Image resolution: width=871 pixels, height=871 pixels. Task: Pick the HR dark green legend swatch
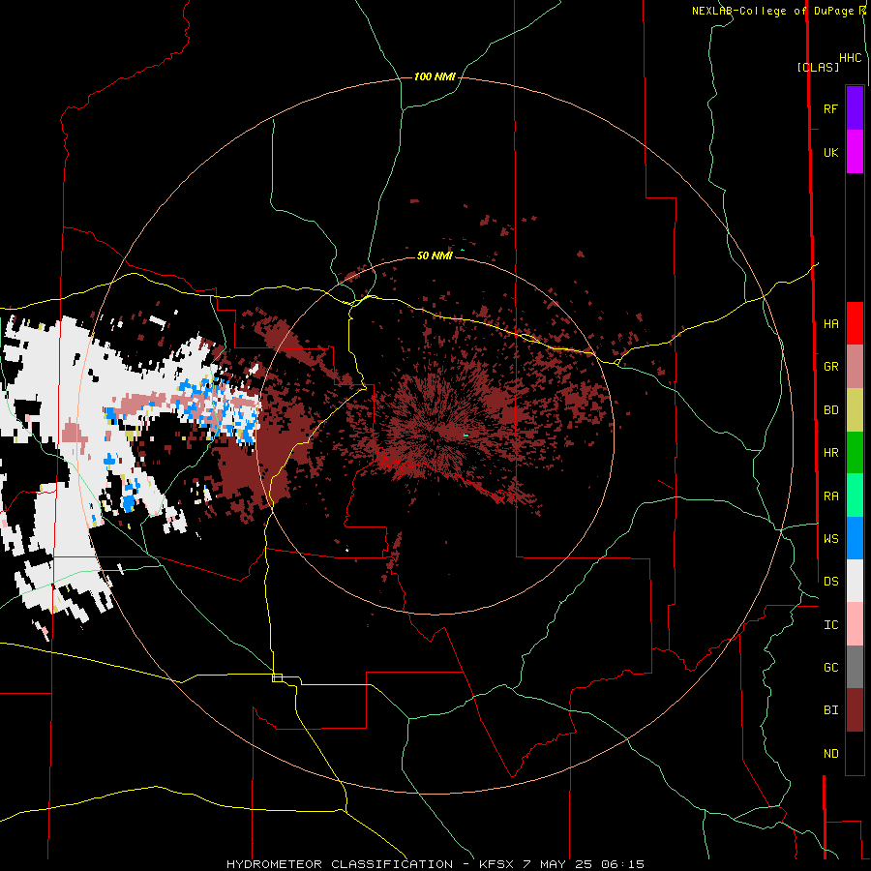coord(855,453)
